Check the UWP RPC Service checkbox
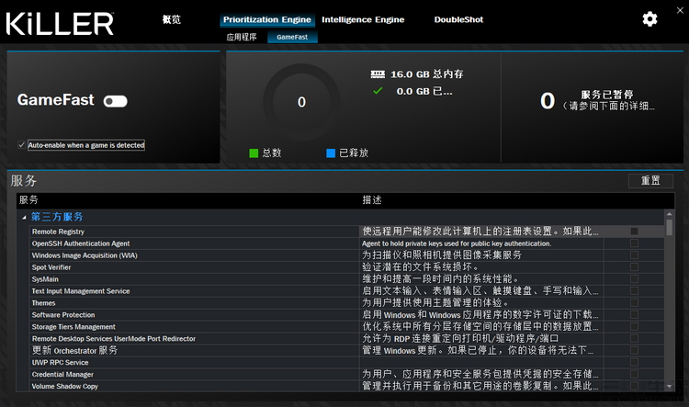Viewport: 689px width, 407px height. coord(634,362)
